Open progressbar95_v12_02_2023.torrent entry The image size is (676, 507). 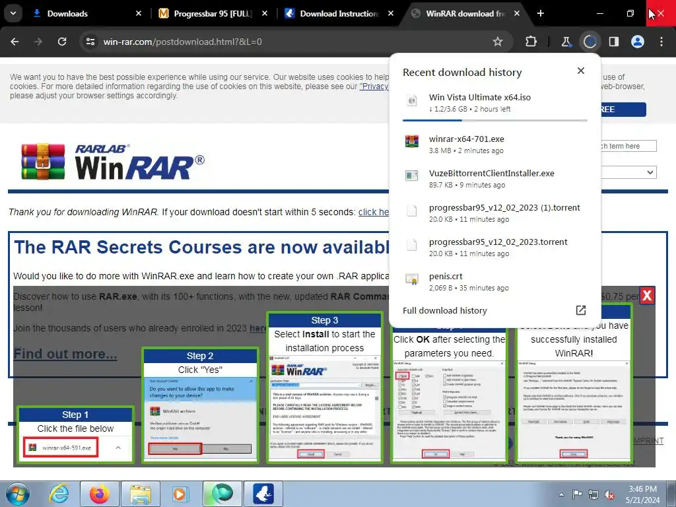pyautogui.click(x=494, y=248)
